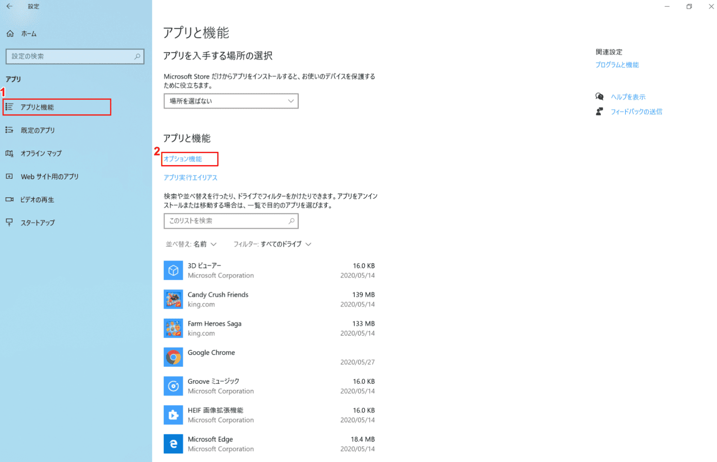This screenshot has width=717, height=462.
Task: Click the help chat bubble icon
Action: tap(599, 97)
